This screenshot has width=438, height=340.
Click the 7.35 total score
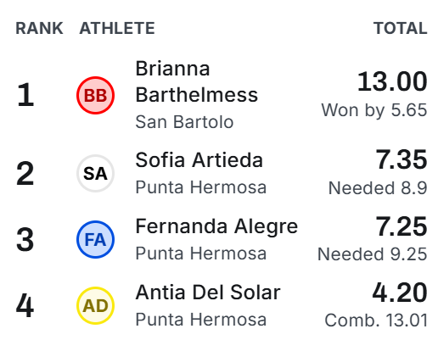point(401,160)
